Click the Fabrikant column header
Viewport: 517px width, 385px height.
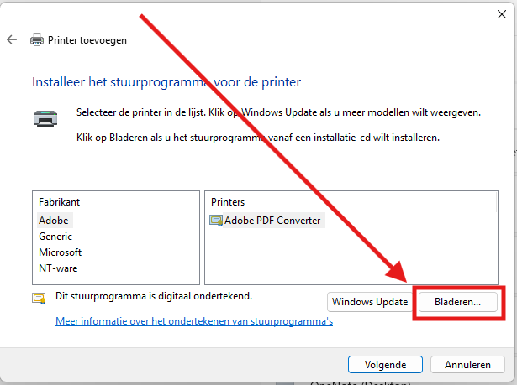point(60,202)
